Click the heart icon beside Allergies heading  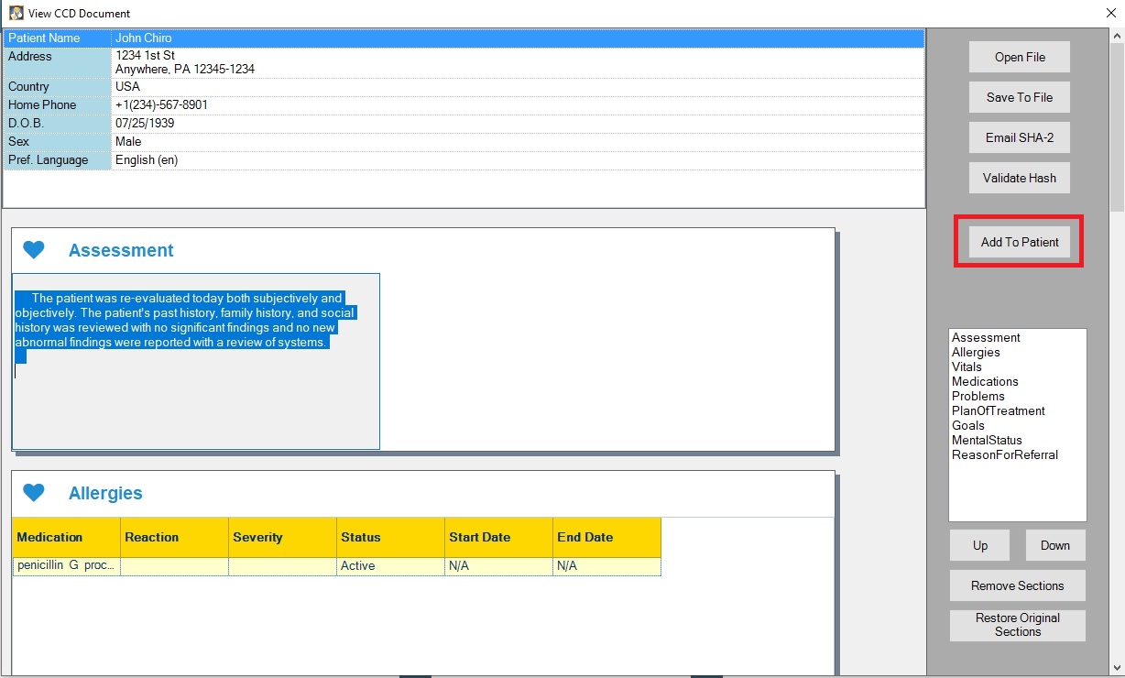(x=34, y=492)
